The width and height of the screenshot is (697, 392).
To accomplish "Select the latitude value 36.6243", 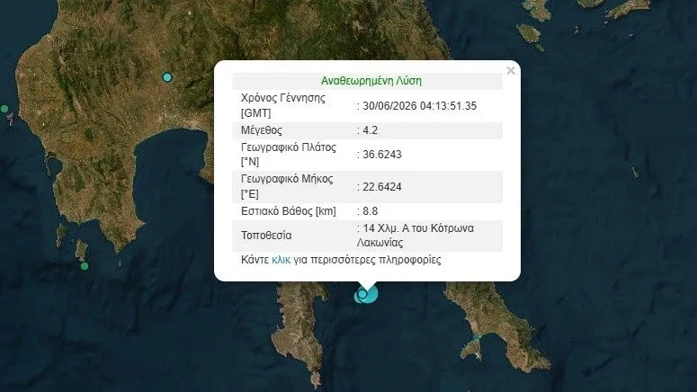I will pyautogui.click(x=382, y=155).
